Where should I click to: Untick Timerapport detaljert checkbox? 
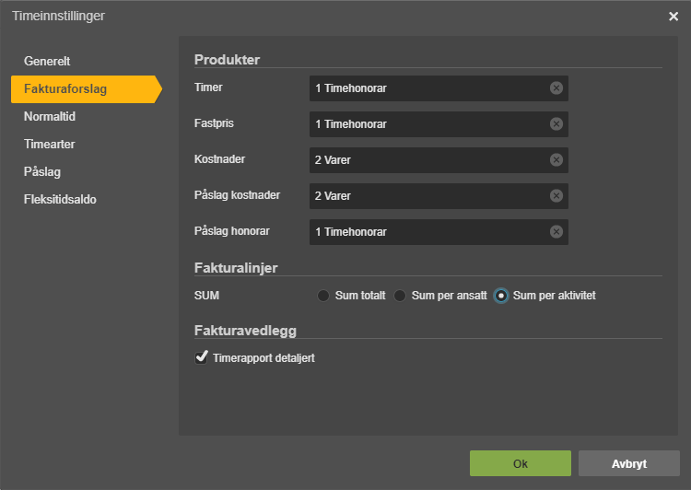point(202,357)
